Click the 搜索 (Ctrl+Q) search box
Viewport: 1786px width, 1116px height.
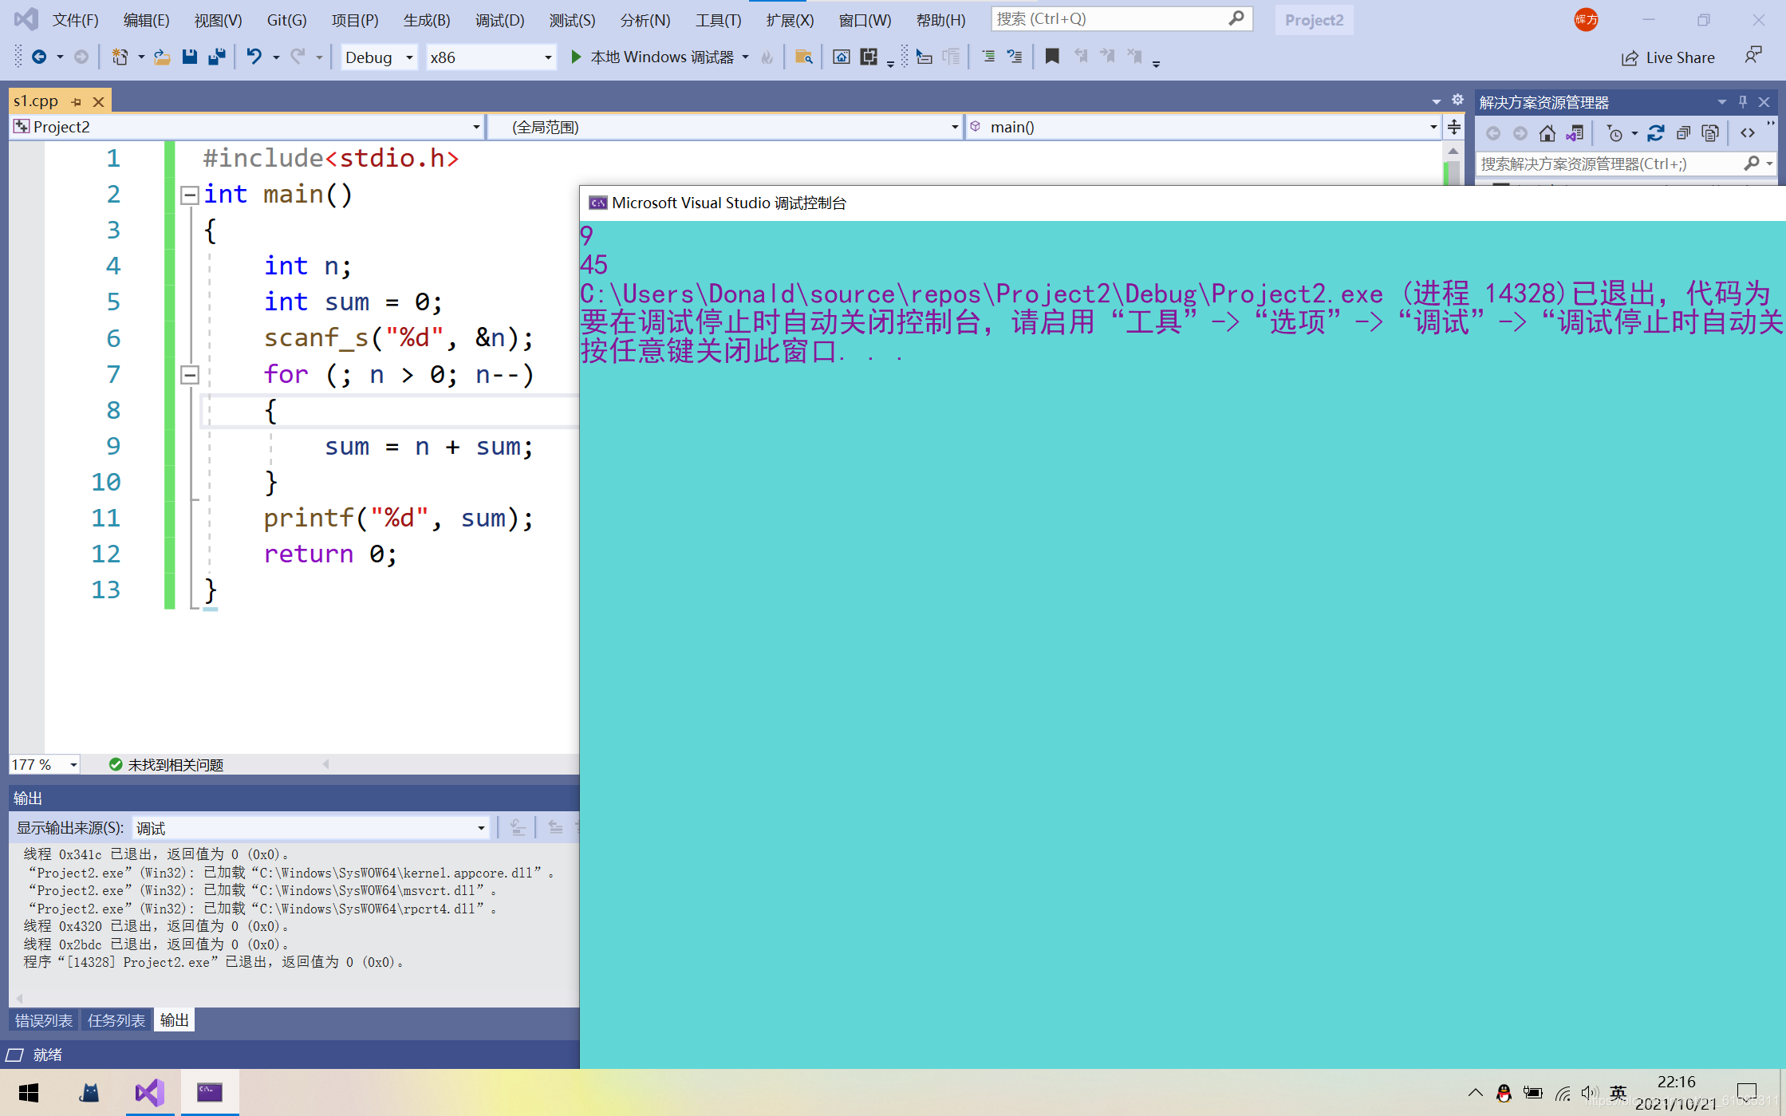[x=1122, y=18]
